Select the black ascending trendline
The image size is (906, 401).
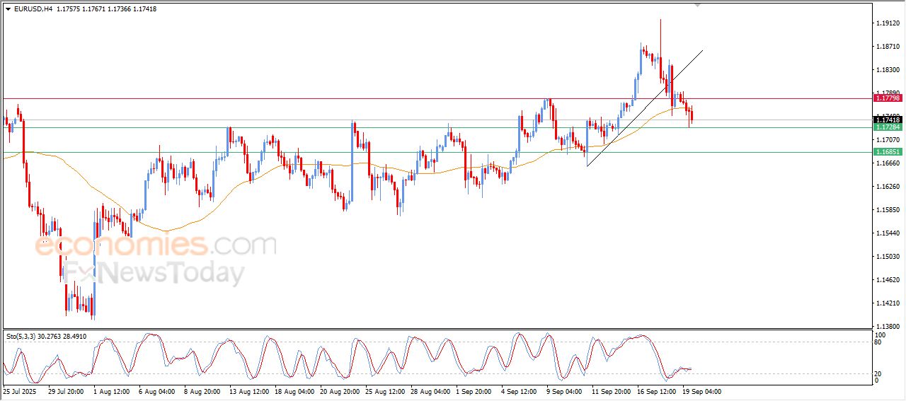coord(645,107)
